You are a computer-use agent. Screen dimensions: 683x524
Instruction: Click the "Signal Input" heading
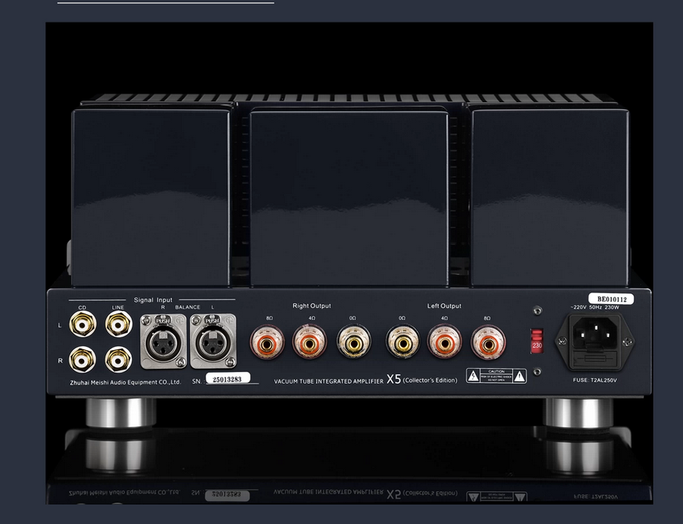(x=153, y=299)
